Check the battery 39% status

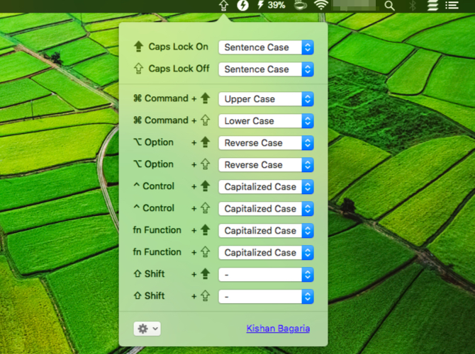tap(271, 5)
